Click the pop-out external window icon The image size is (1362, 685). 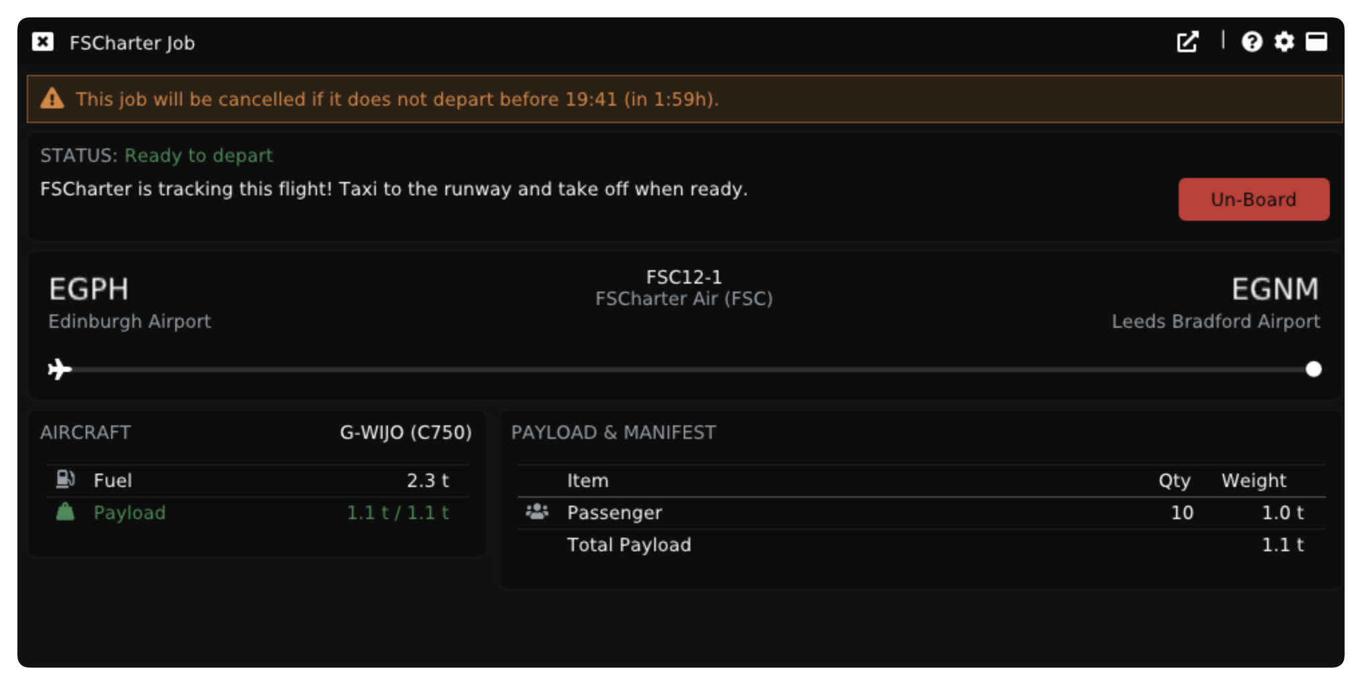(x=1187, y=42)
